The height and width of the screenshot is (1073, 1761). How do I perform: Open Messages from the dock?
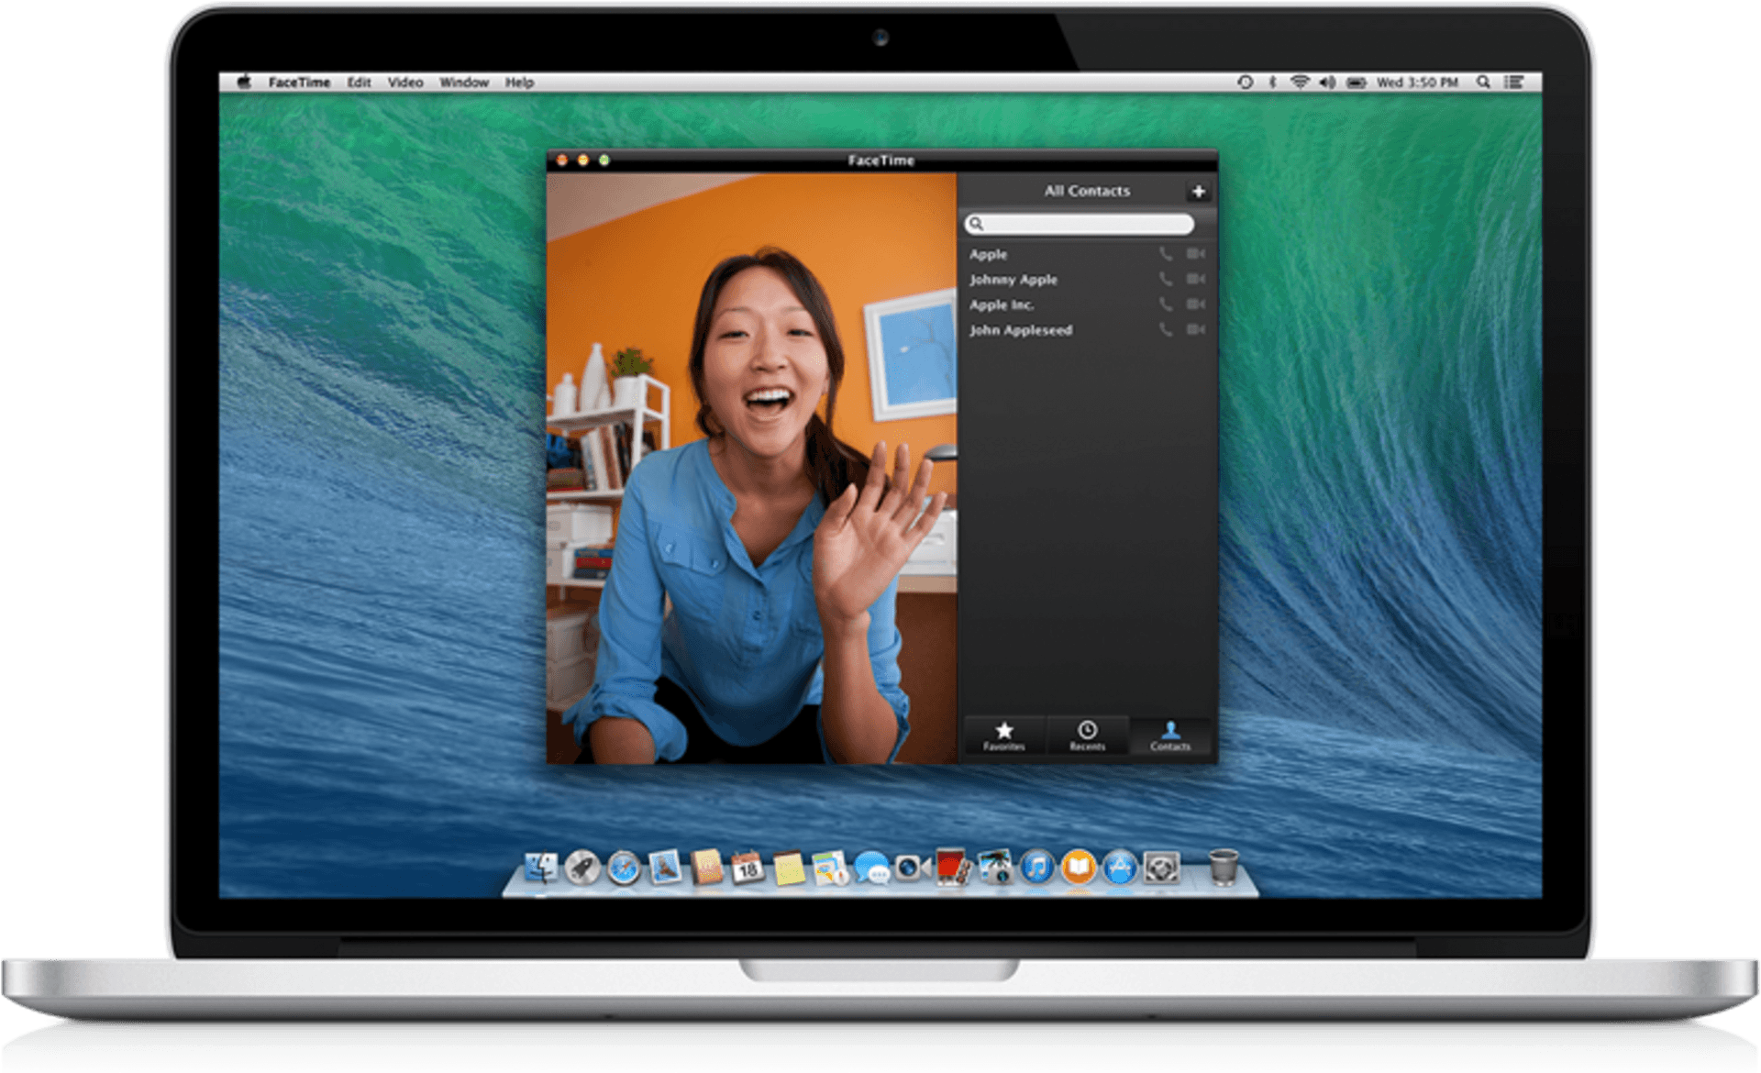(871, 868)
